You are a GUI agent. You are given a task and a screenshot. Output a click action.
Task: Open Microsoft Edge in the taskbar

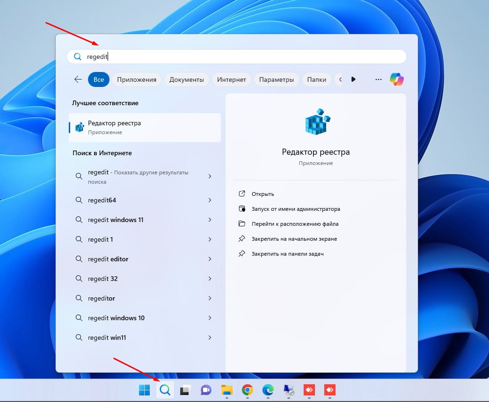[x=268, y=390]
